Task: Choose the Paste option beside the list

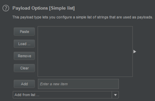Action: 24,32
